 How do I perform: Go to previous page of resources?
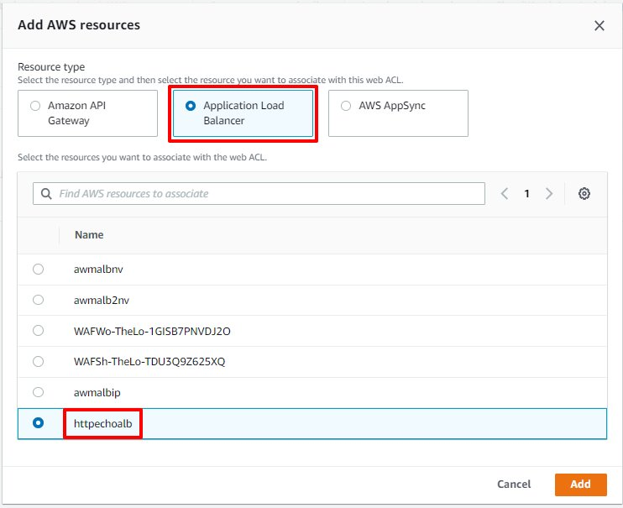(505, 194)
